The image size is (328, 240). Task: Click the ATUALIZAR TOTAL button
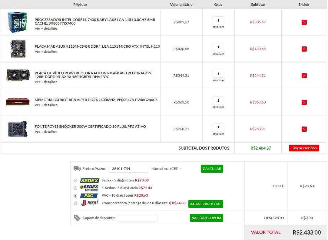point(206,204)
